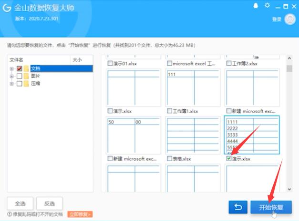299x221 pixels.
Task: Click the 大小 column header
Action: pos(82,60)
